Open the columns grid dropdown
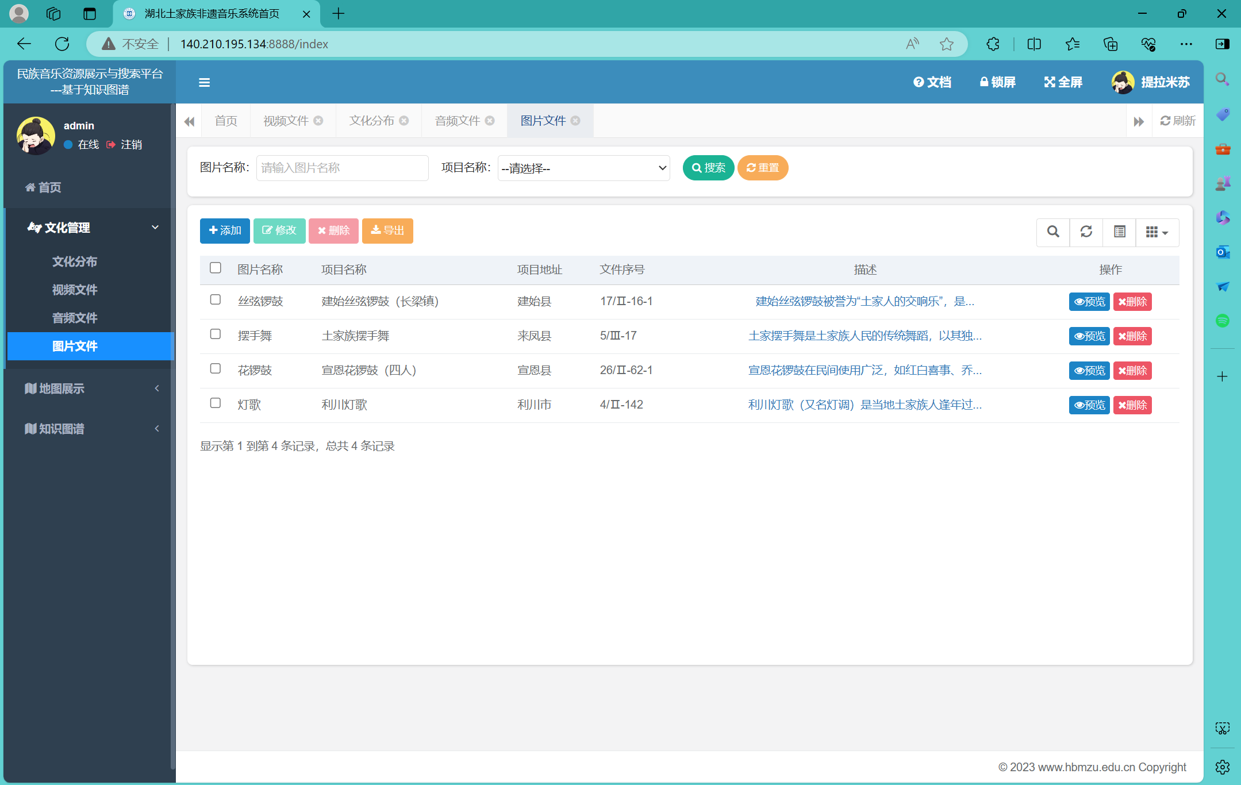The image size is (1241, 785). tap(1157, 232)
